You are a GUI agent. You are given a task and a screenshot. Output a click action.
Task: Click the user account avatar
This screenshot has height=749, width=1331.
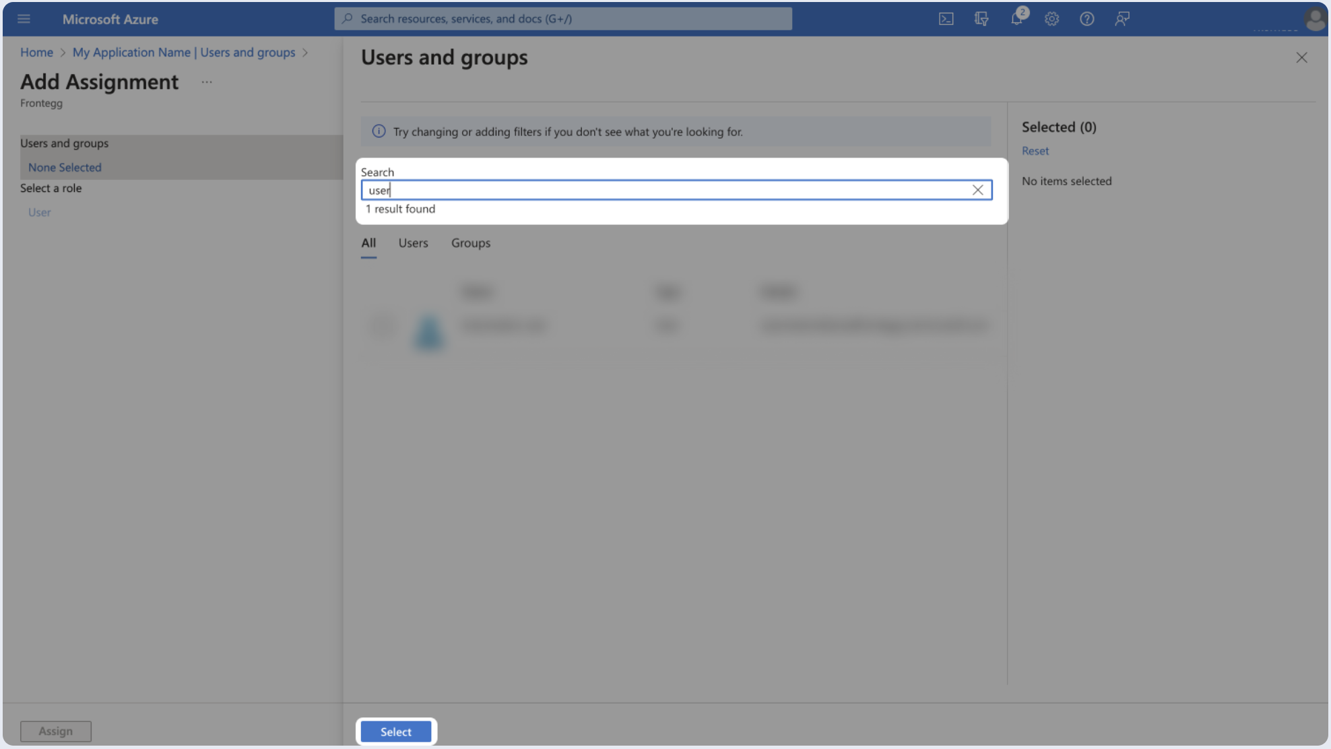coord(1314,19)
